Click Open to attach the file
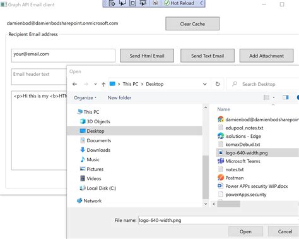Image resolution: width=299 pixels, height=239 pixels. 245,231
